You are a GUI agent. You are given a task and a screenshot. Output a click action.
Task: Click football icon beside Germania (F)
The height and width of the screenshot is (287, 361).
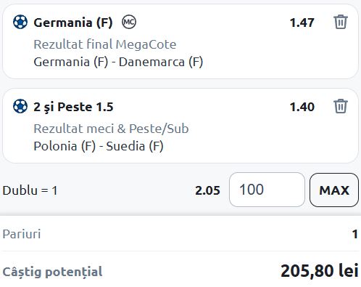(x=20, y=22)
